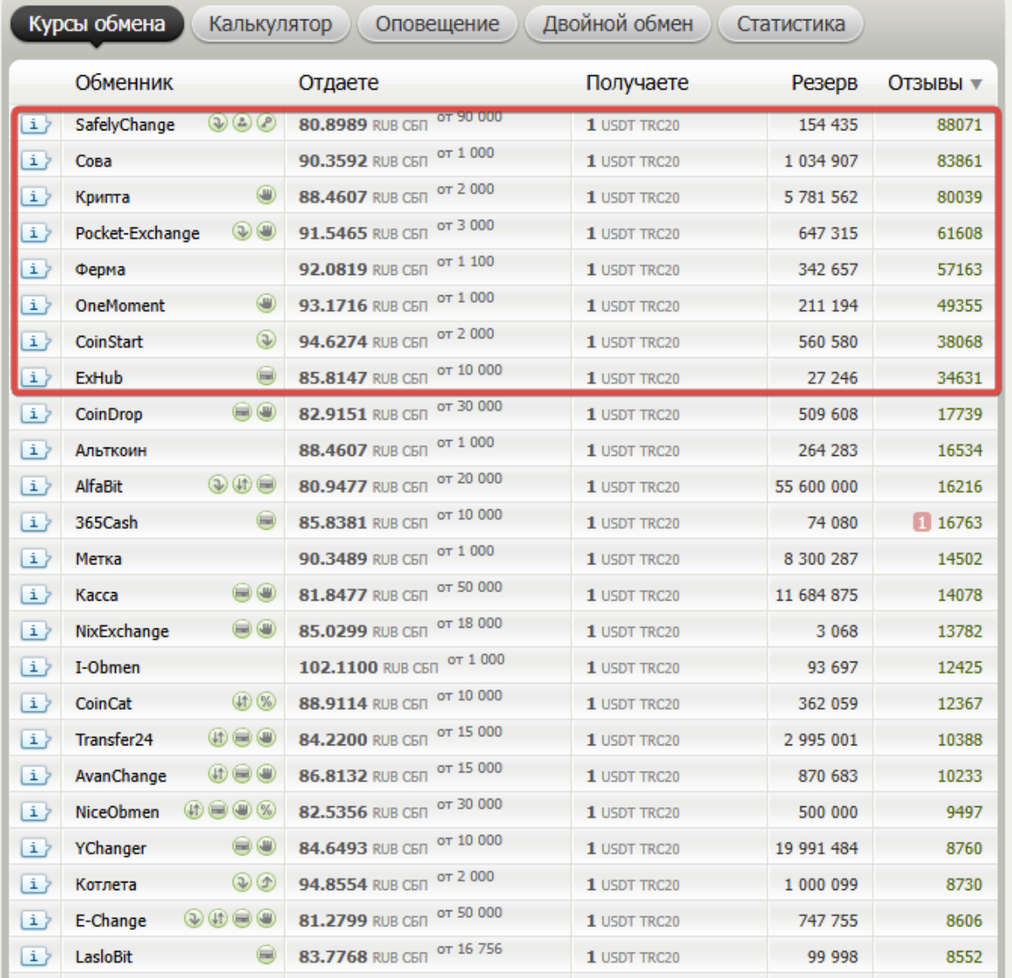Click rate 94.8554 in Котлета row
1012x978 pixels.
[333, 884]
